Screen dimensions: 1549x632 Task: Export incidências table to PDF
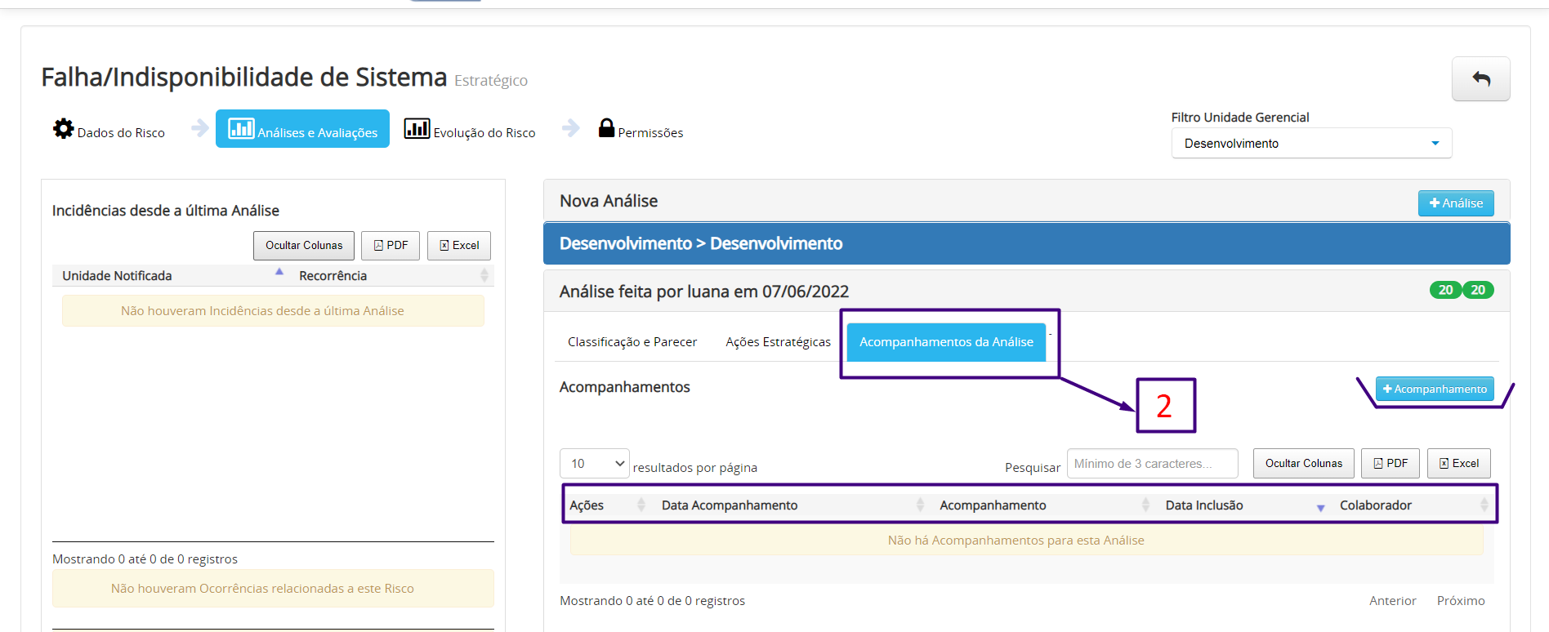coord(391,245)
